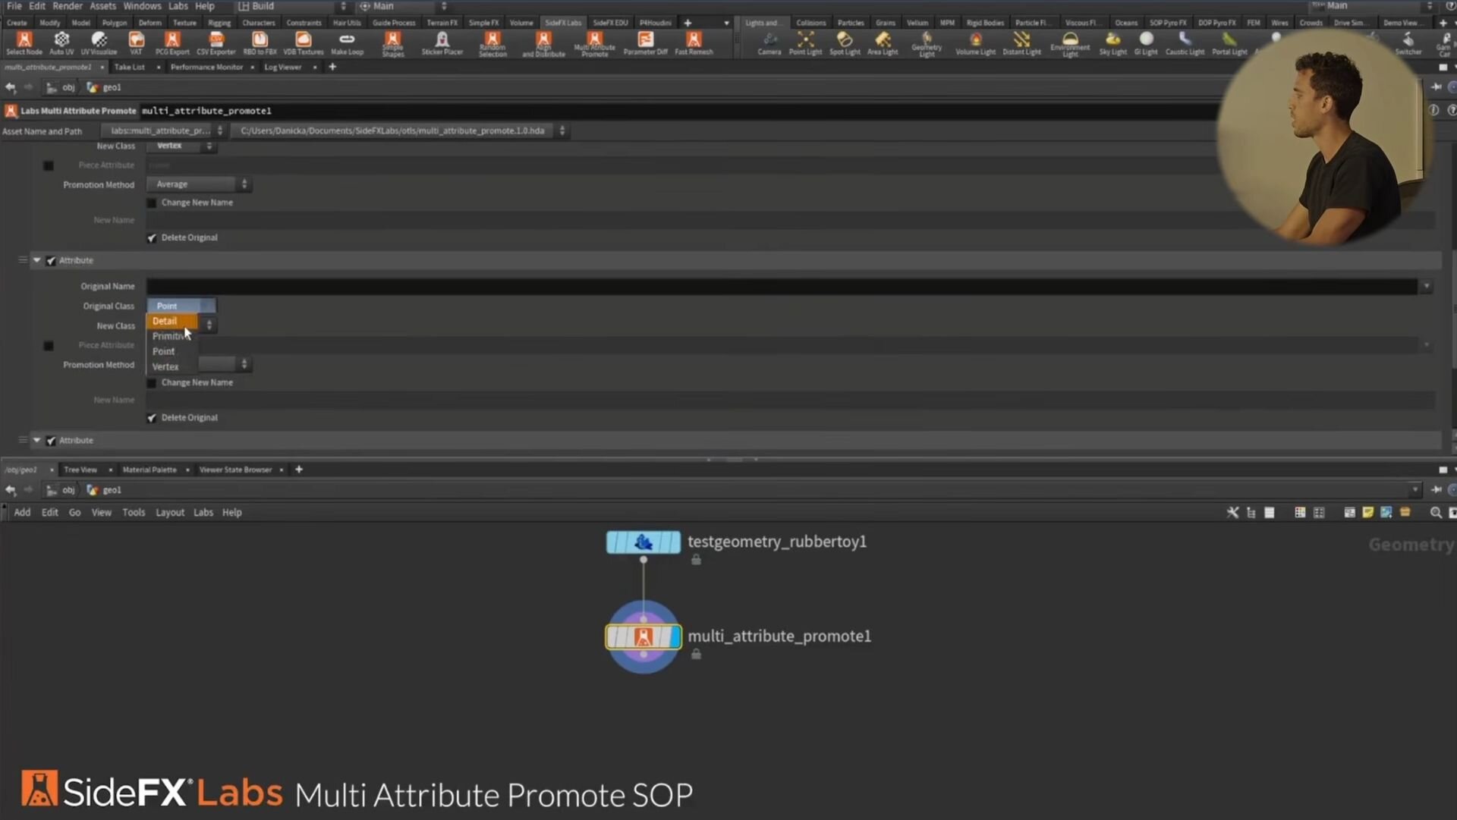Select the PCG Export shelf tool
1457x820 pixels.
pyautogui.click(x=172, y=43)
